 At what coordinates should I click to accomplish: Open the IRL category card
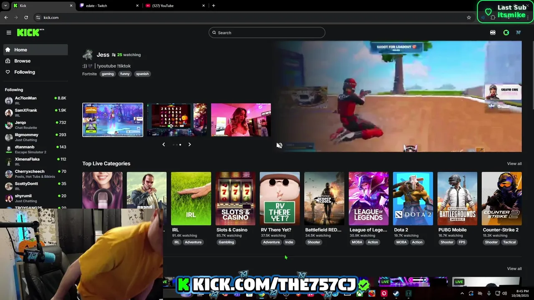[x=191, y=199]
